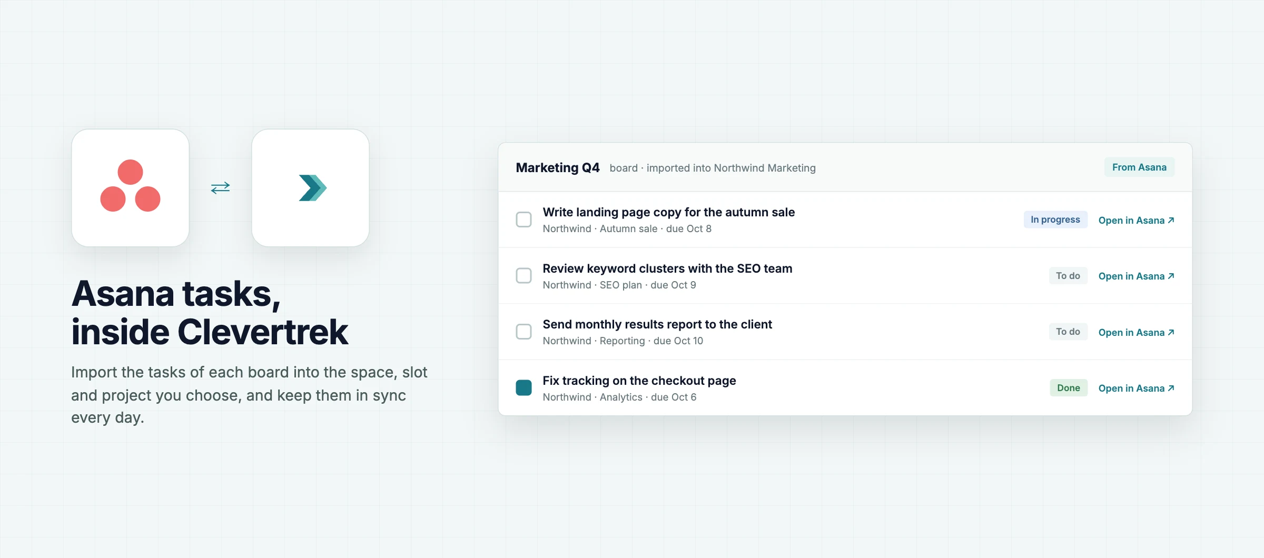This screenshot has height=558, width=1264.
Task: Tick the 'Send monthly results report' checkbox
Action: [x=524, y=332]
